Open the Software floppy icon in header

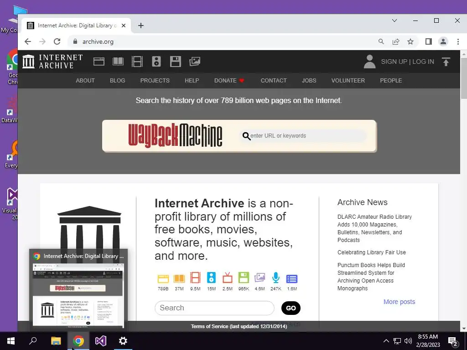(x=176, y=62)
